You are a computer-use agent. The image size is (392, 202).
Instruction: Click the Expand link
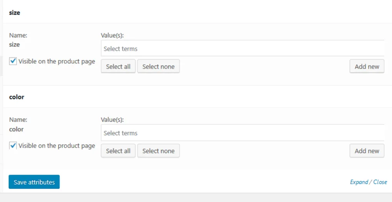pyautogui.click(x=359, y=182)
